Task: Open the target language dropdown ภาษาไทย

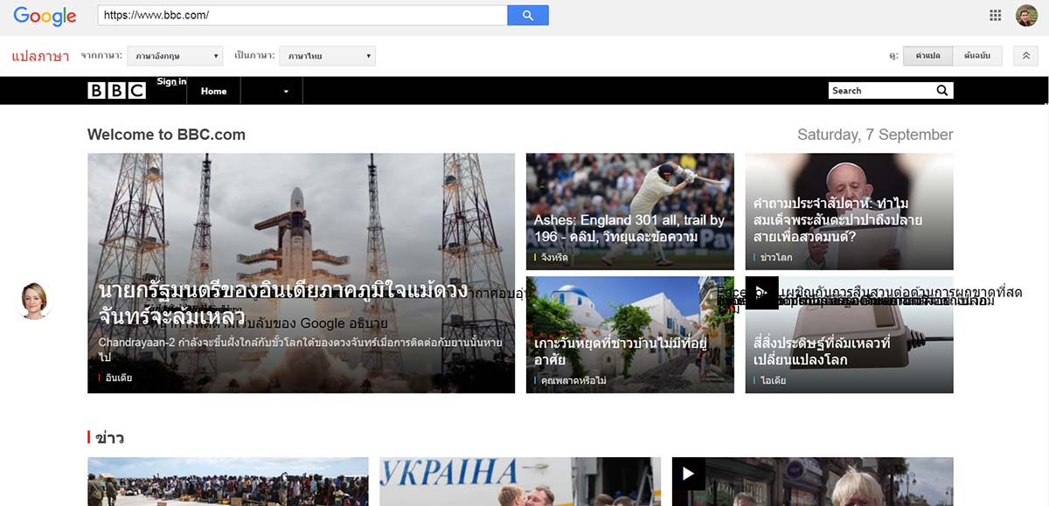Action: pos(328,56)
